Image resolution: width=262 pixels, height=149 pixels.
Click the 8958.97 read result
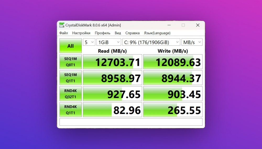tap(112, 78)
